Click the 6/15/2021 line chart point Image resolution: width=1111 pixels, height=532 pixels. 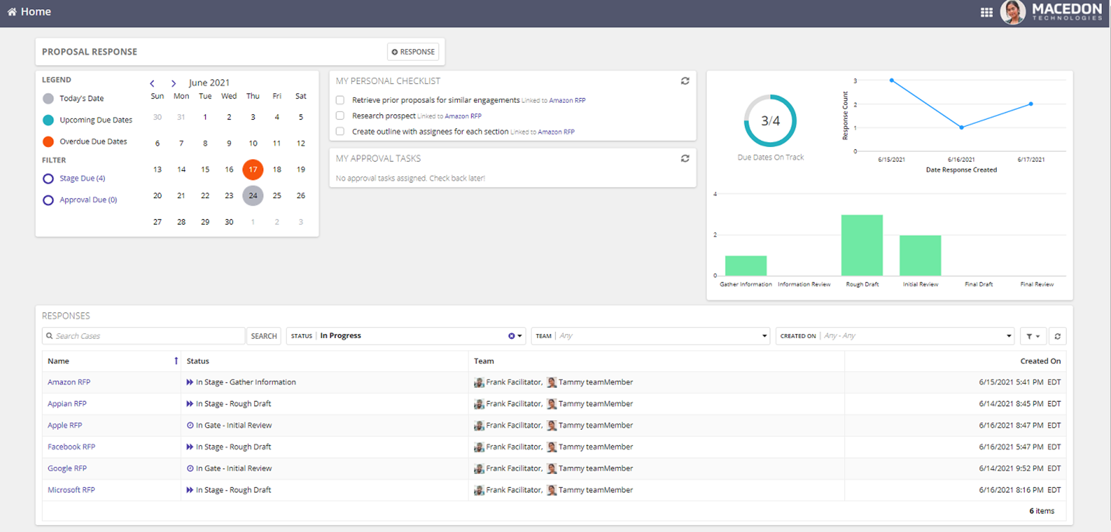click(x=891, y=81)
